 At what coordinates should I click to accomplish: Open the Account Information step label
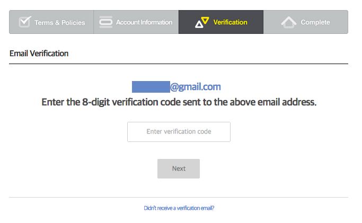[x=144, y=22]
